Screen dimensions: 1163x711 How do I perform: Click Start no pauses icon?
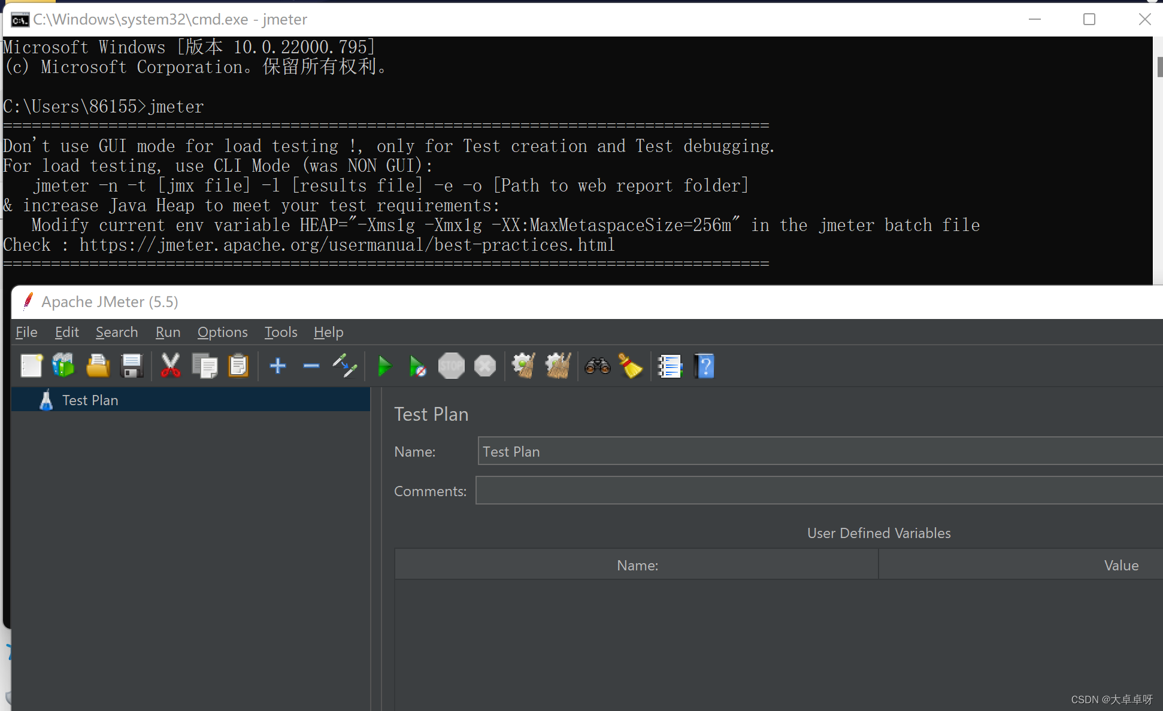[x=417, y=366]
